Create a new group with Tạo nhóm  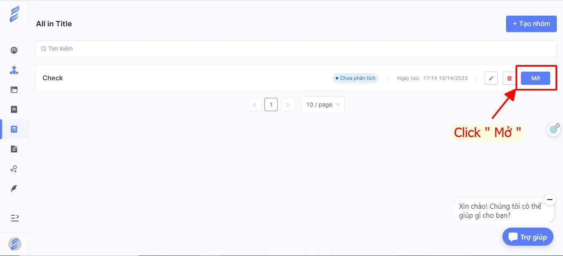coord(531,23)
